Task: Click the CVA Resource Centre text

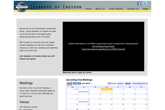Action: point(28,107)
